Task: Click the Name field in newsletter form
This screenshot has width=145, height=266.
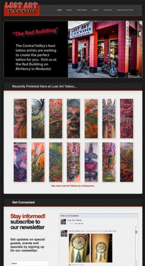Action: tap(30, 264)
